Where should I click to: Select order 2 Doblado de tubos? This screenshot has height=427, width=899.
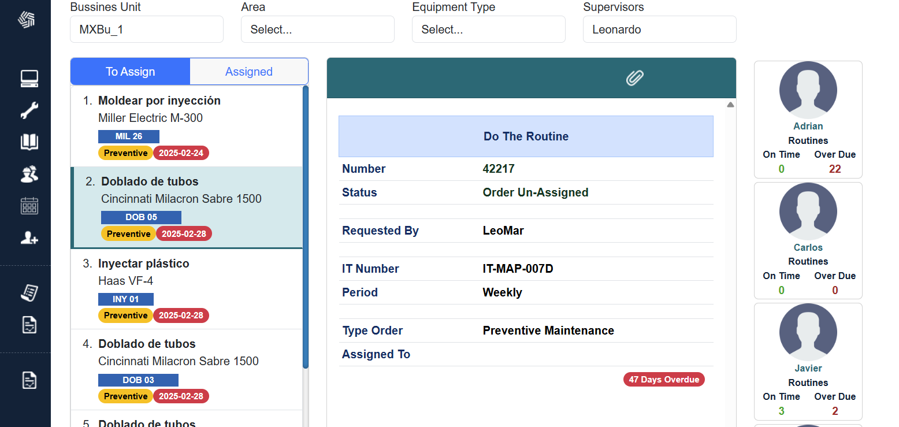186,208
